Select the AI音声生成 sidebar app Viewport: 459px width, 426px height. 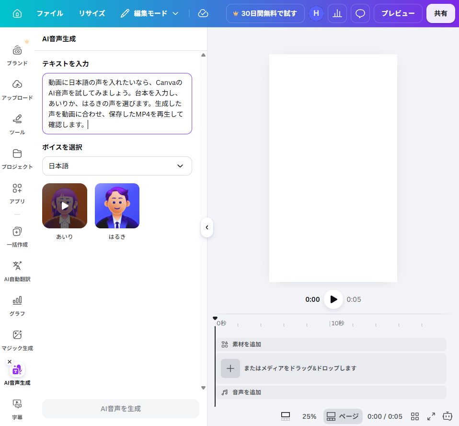(17, 375)
